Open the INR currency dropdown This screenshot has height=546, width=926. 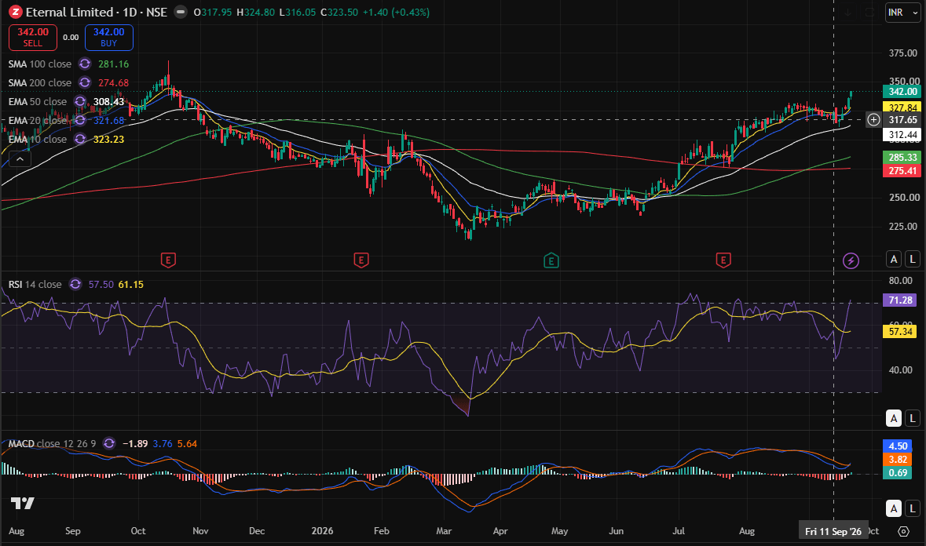pos(902,13)
